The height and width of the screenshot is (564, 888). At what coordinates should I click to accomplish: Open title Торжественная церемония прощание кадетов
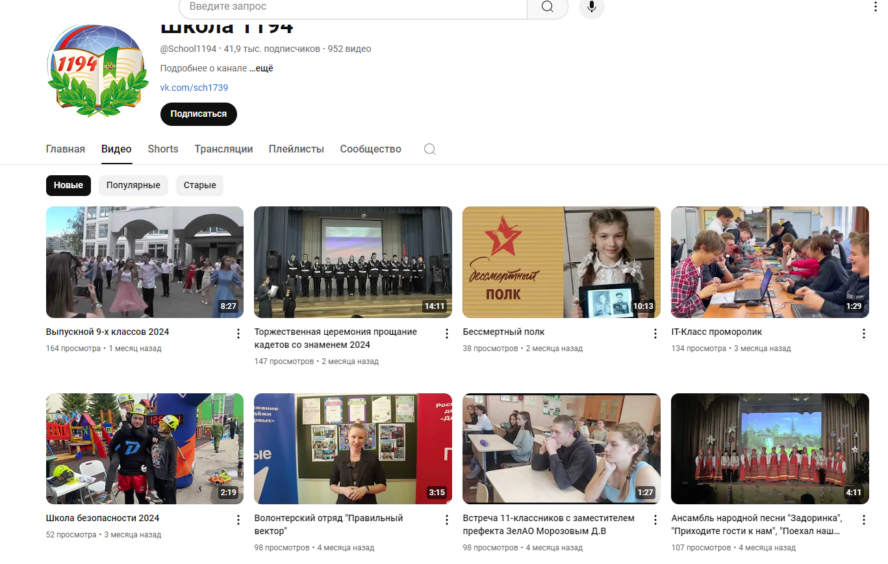point(336,338)
